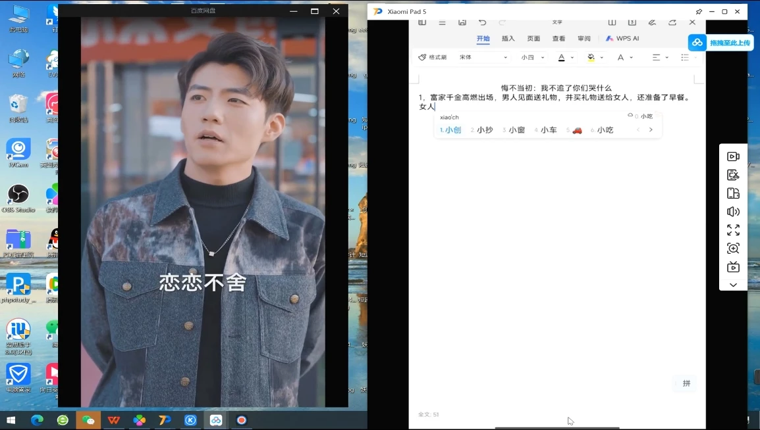Open the text highlight color swatch

click(591, 57)
